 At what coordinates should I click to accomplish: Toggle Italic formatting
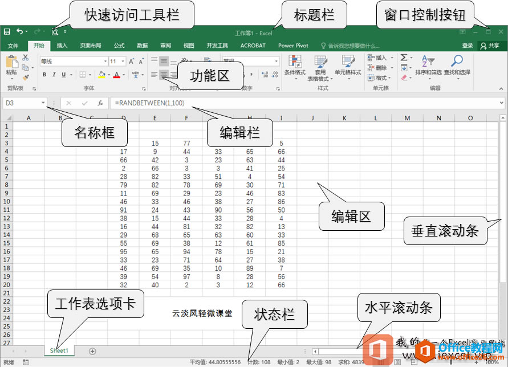click(53, 74)
